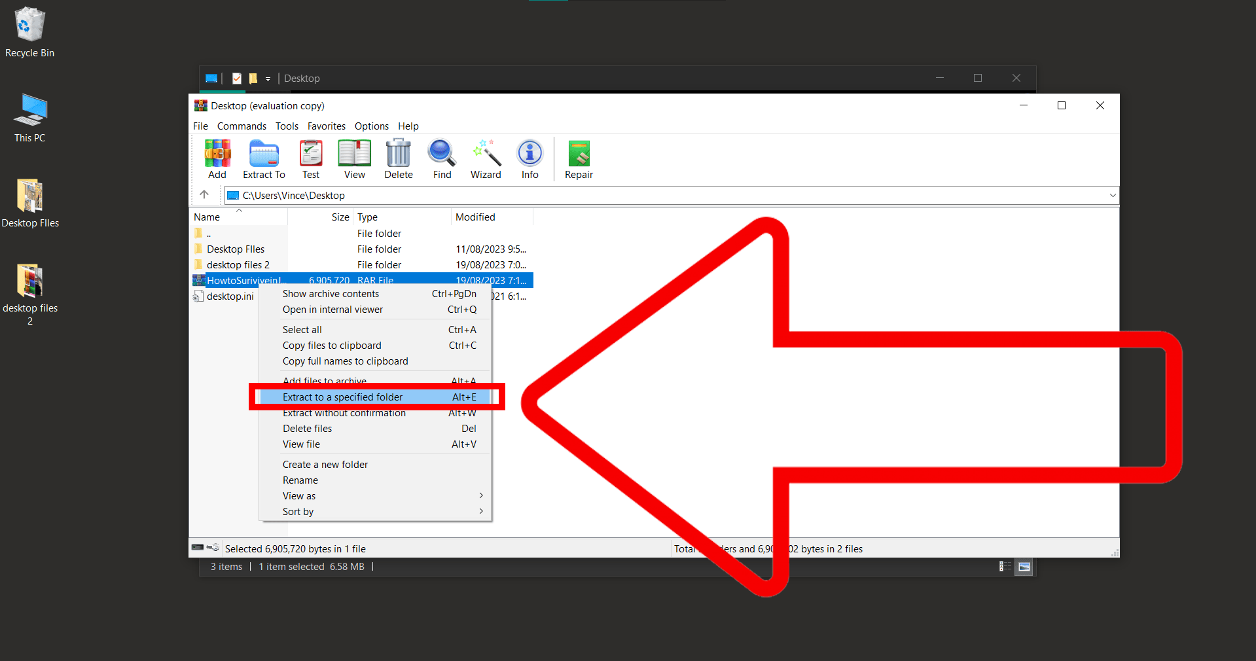Expand the View as submenu

tap(298, 495)
